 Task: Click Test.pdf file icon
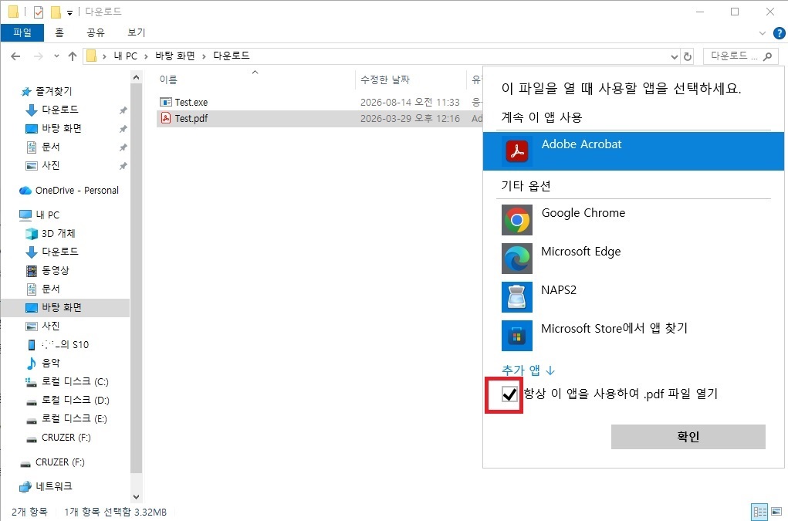pyautogui.click(x=165, y=118)
